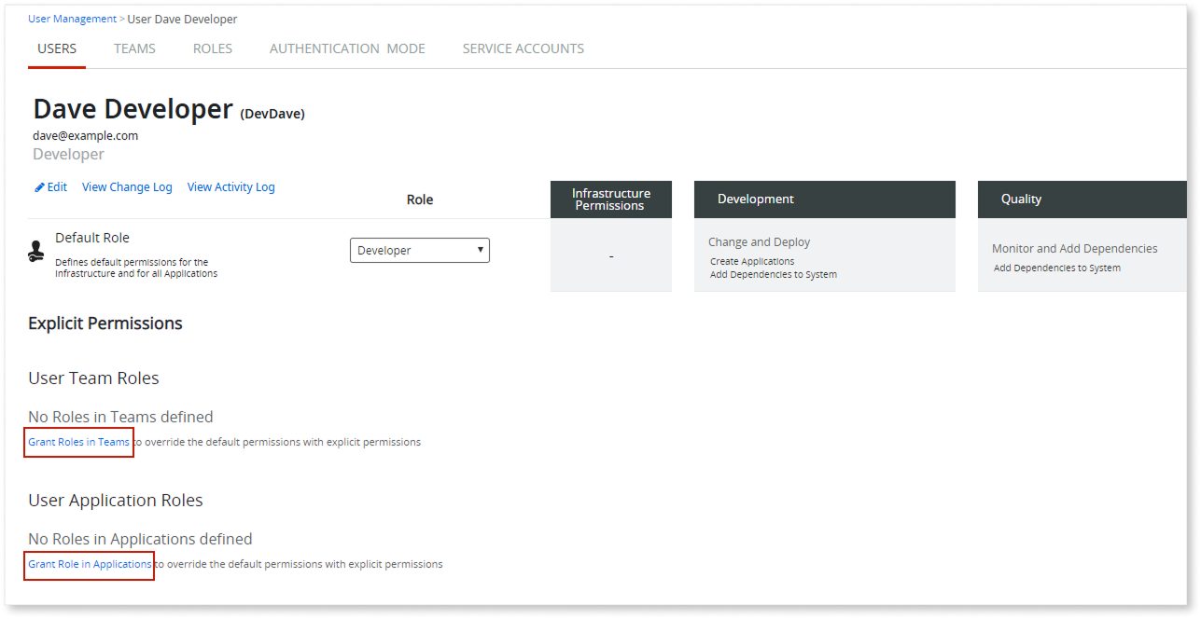Viewport: 1201px width, 619px height.
Task: Click the Quality panel header
Action: [x=1021, y=199]
